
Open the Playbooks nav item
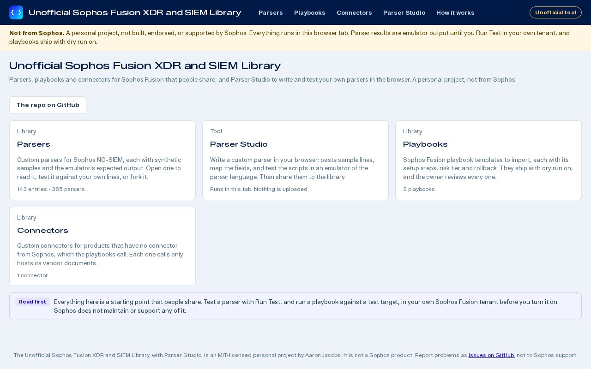coord(310,12)
